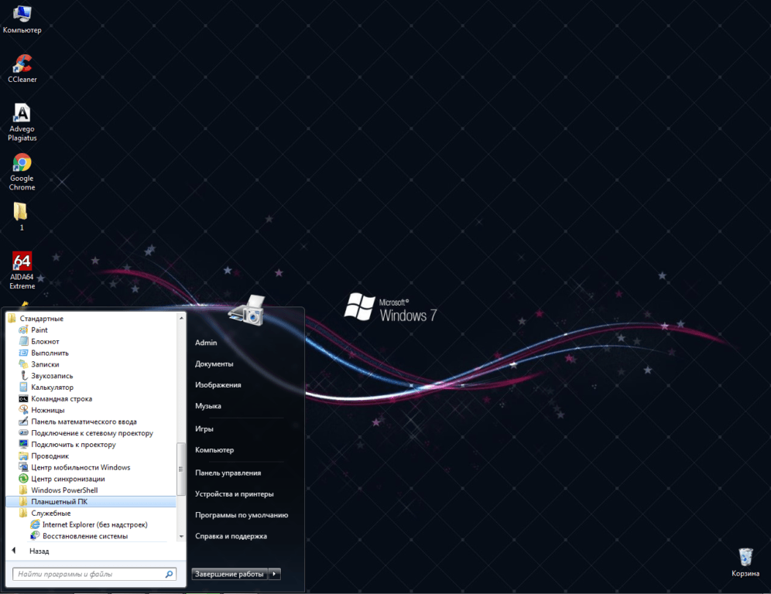Collapse the Служебные folder
Screen dimensions: 771x594
[50, 513]
